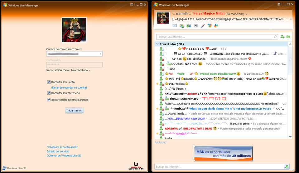
Task: Click the contact list scrollbar thumb
Action: pyautogui.click(x=290, y=60)
